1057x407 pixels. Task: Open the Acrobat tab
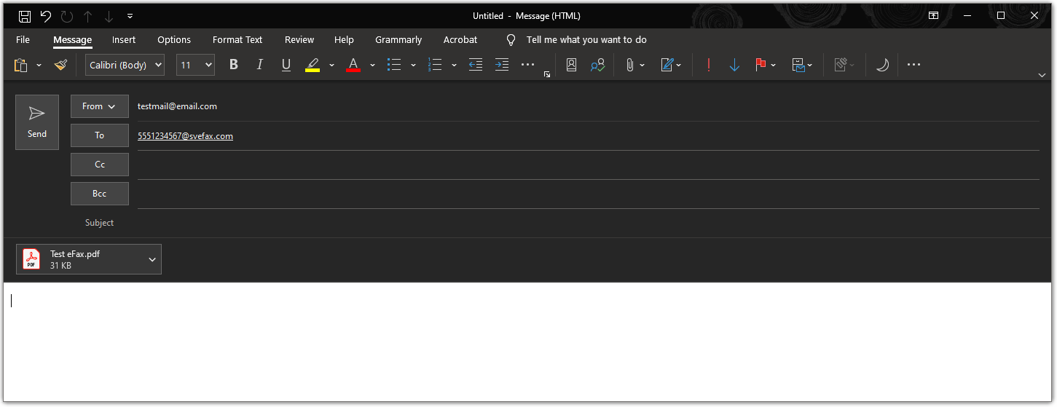point(460,40)
